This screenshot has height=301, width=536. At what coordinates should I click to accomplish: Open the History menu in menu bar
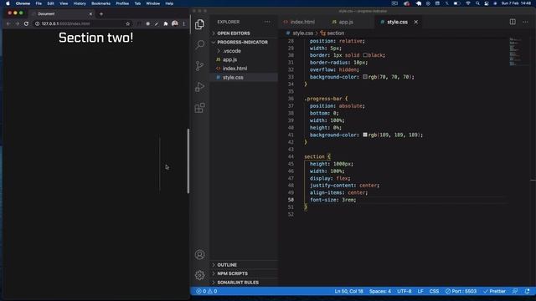[x=80, y=3]
